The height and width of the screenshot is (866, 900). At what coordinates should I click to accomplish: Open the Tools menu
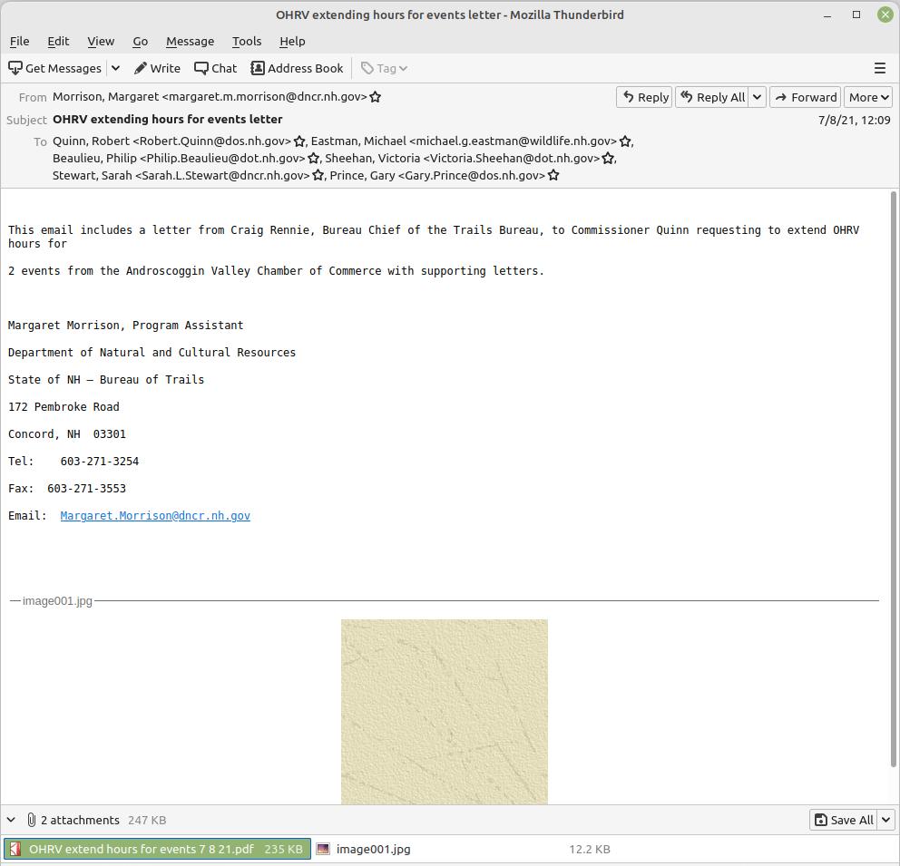click(246, 41)
